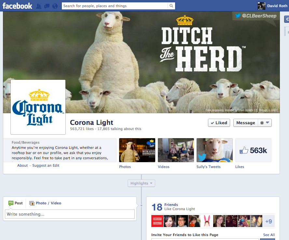Open the Sully's Tweets thumbnail tile
The height and width of the screenshot is (240, 289).
pos(214,150)
